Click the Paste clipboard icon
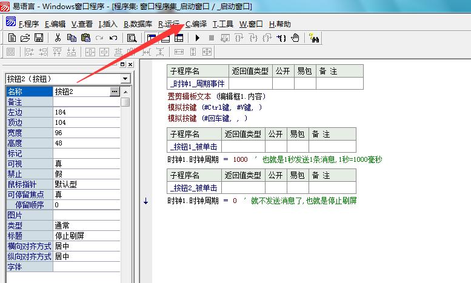This screenshot has height=283, width=471. 85,38
